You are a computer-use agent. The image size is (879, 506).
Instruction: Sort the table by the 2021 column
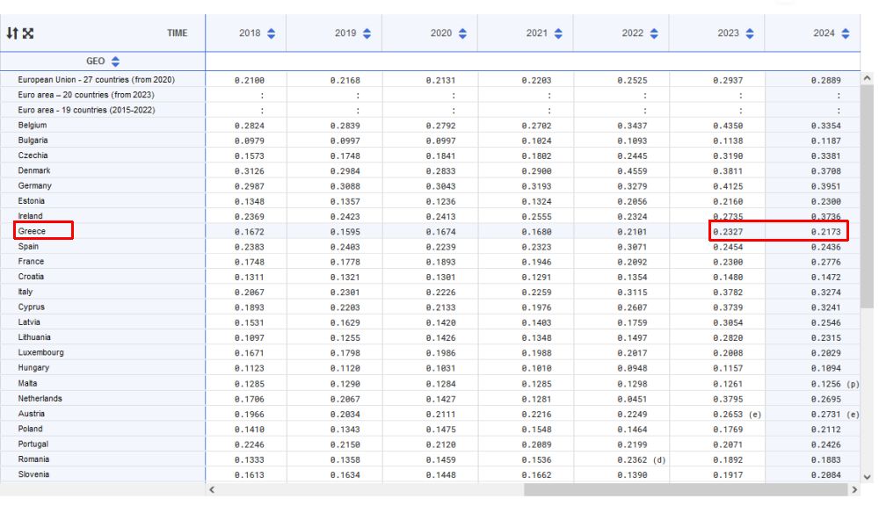pyautogui.click(x=558, y=33)
